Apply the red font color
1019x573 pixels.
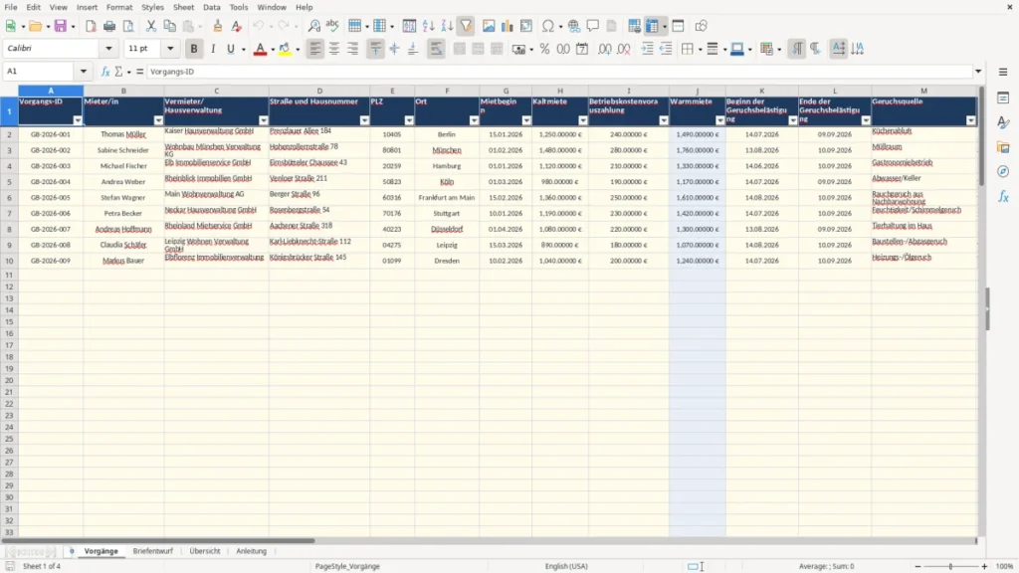pos(260,49)
